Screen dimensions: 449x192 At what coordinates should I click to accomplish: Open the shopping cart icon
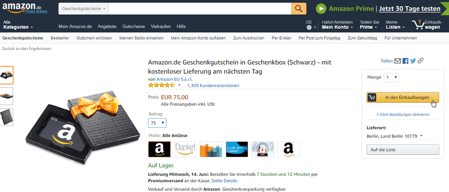[x=418, y=25]
